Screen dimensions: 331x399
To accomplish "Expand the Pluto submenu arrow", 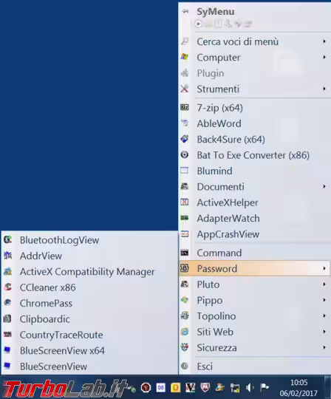I will 324,284.
